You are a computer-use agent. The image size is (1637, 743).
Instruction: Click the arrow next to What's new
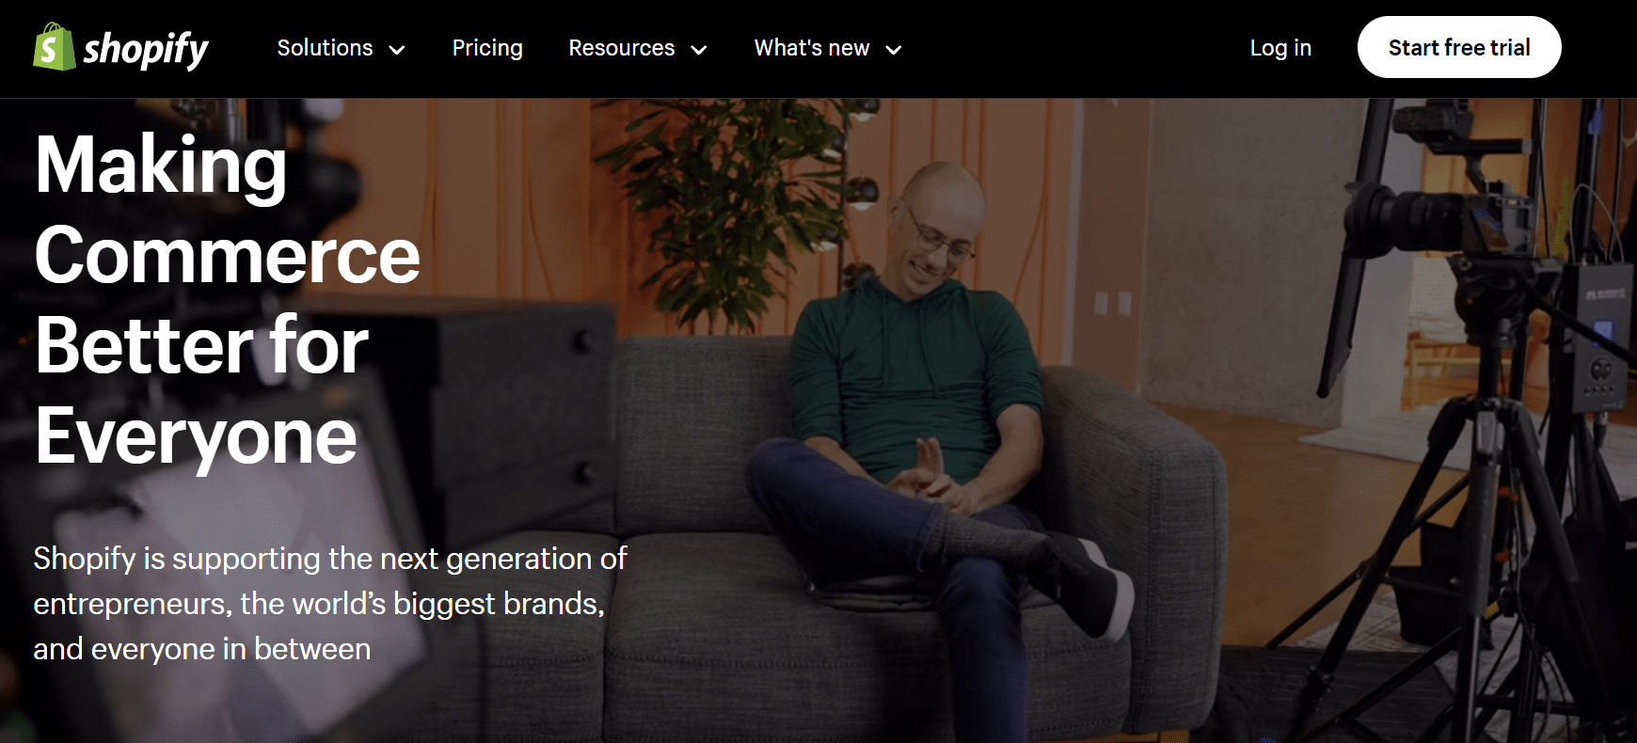tap(893, 50)
